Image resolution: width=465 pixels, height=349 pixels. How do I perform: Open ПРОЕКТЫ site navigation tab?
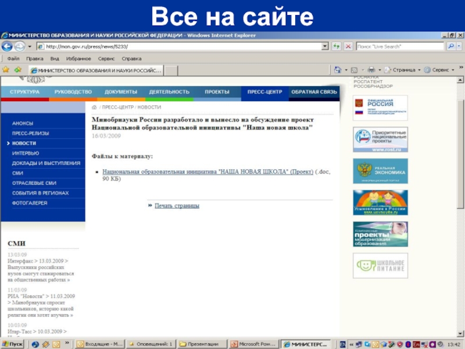(217, 92)
